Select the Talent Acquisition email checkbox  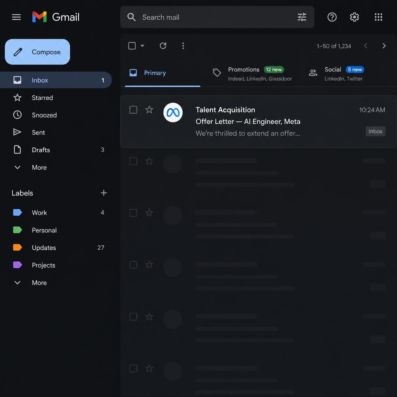[133, 110]
